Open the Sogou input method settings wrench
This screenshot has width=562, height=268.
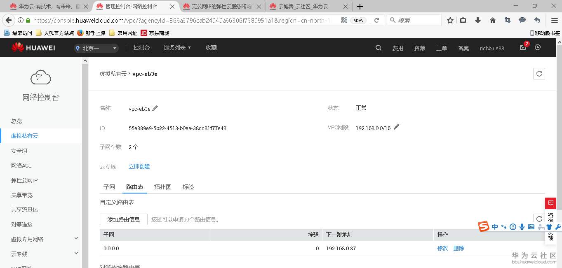click(558, 226)
